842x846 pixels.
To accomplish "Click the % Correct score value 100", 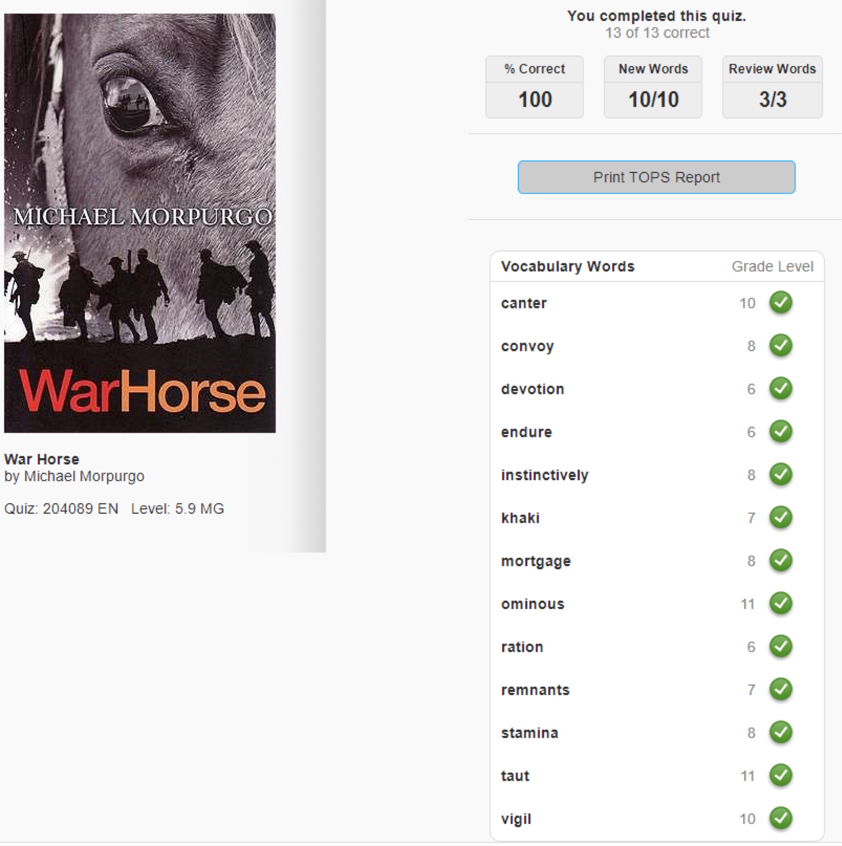I will 535,100.
